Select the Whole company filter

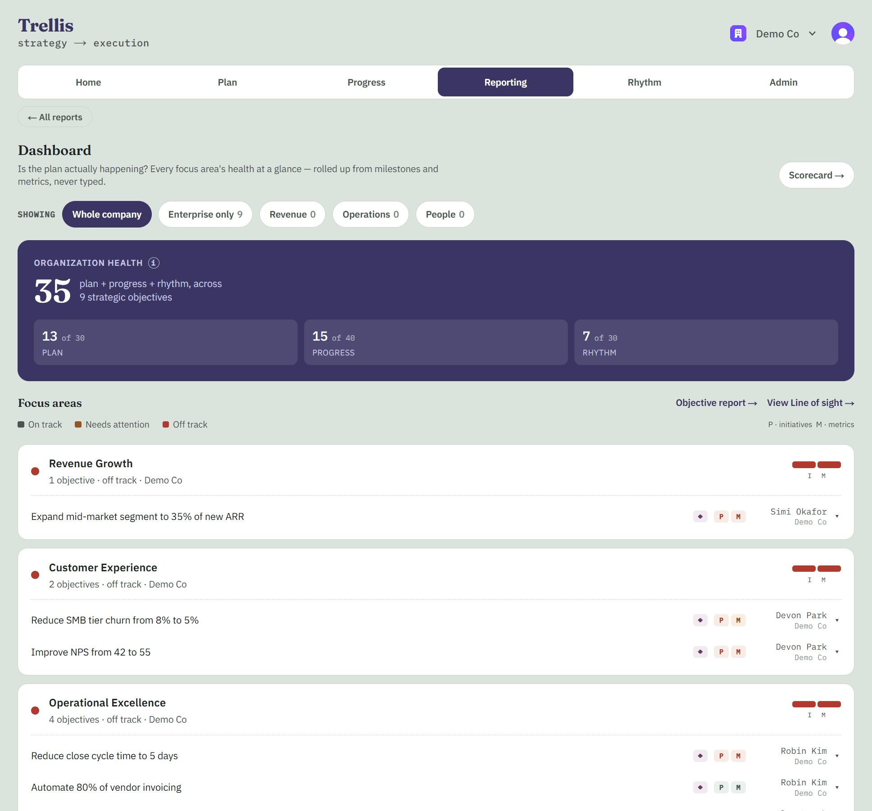pos(107,214)
